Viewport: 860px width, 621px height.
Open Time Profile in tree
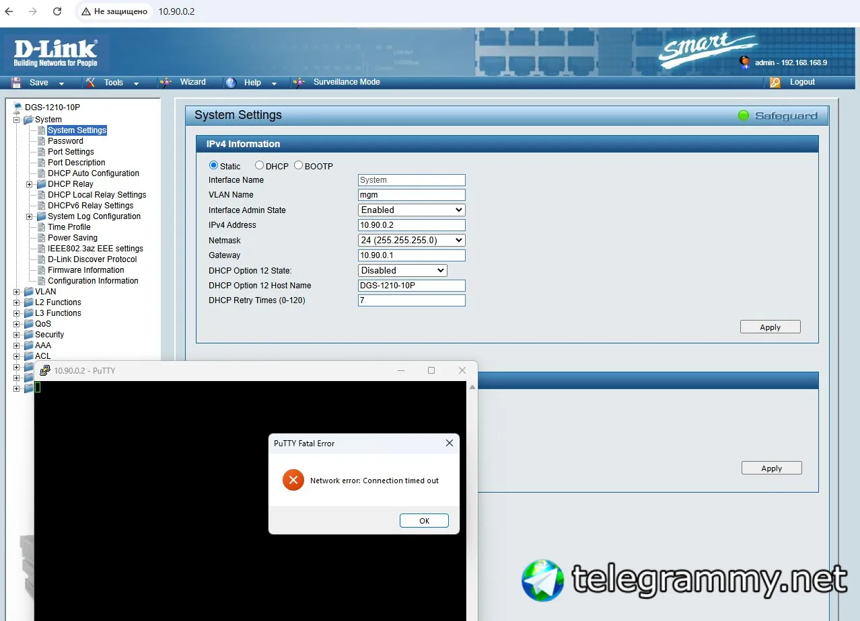69,227
